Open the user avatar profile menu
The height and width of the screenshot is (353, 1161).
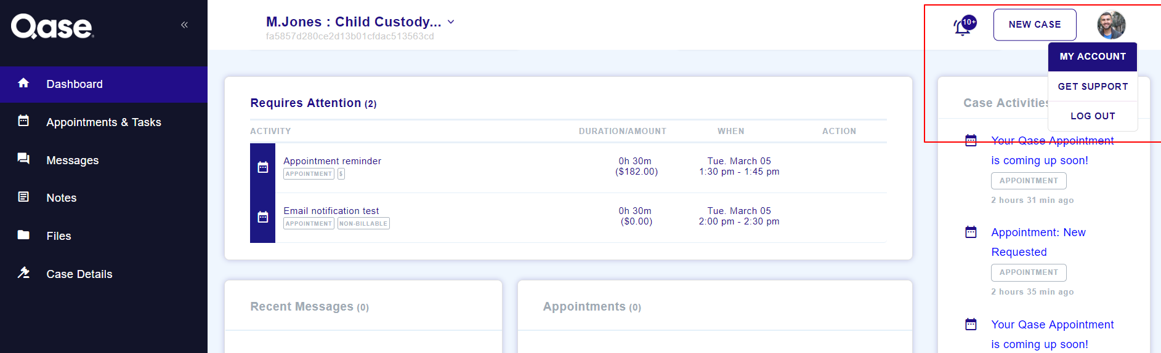(1111, 25)
